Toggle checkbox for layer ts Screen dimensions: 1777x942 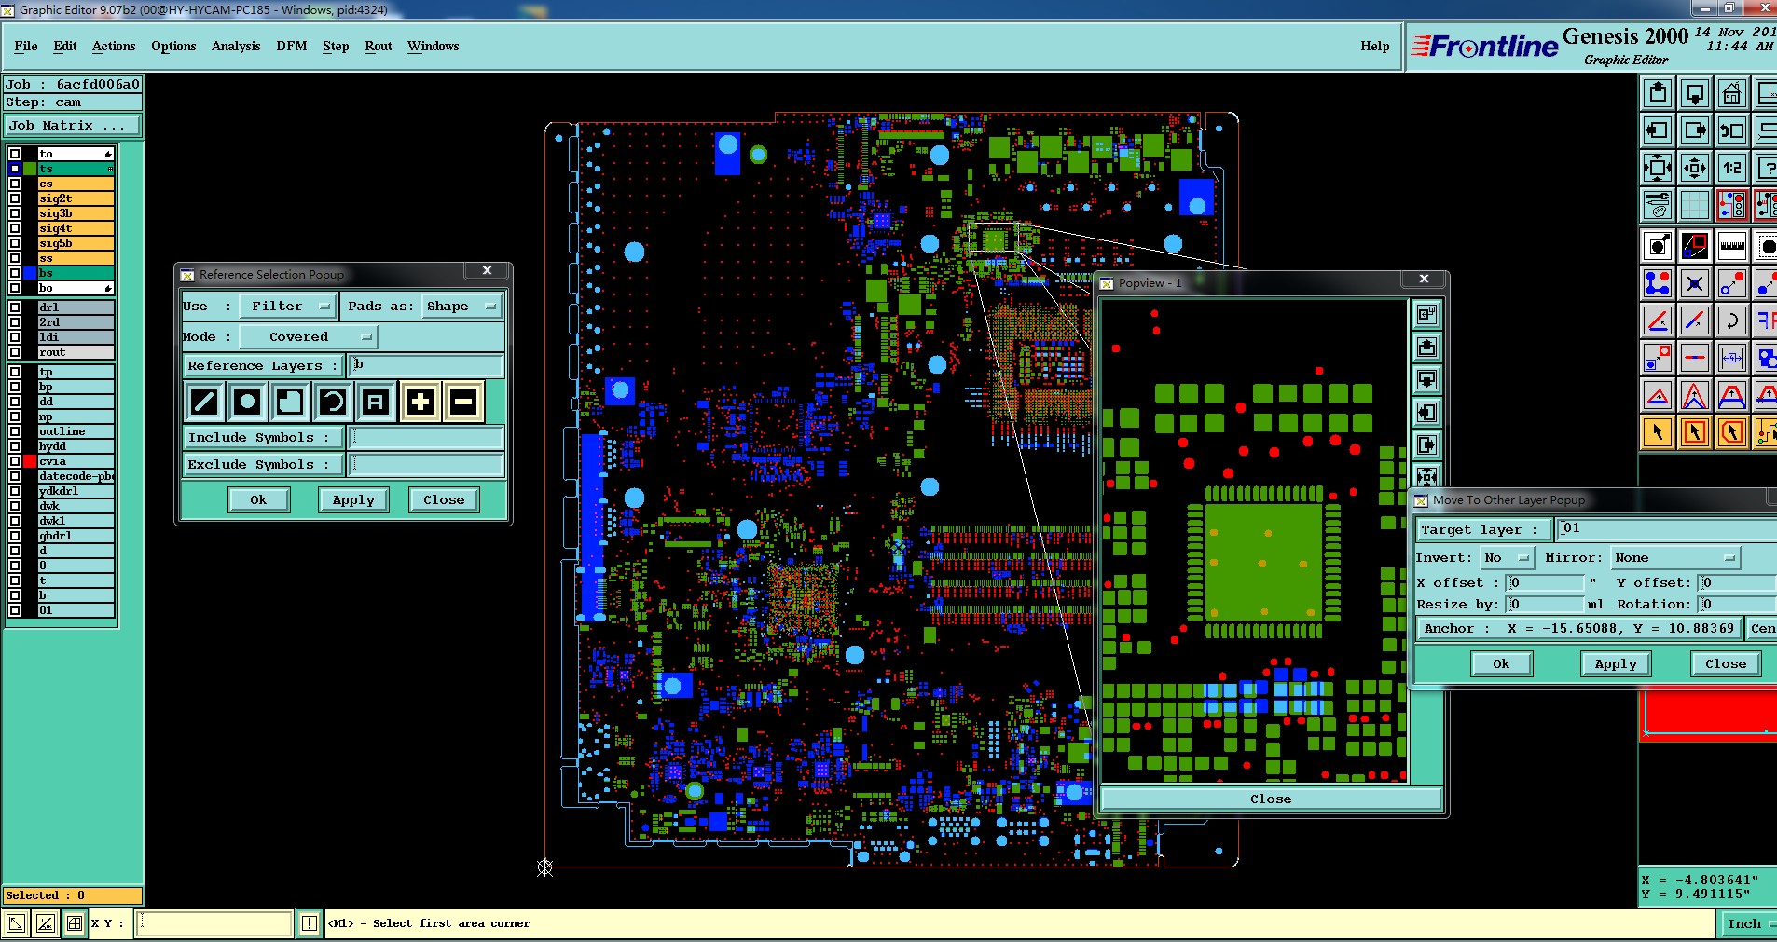click(x=15, y=169)
